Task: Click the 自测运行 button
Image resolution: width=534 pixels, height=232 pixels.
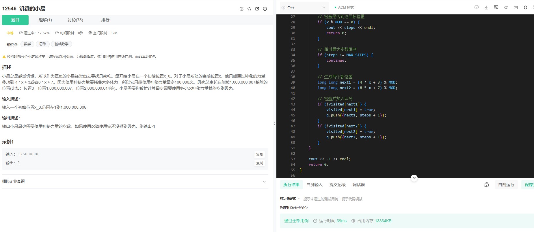Action: coord(506,185)
